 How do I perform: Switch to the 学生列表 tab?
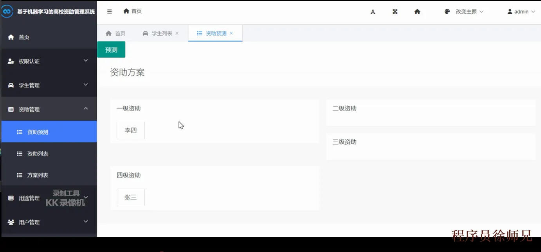click(160, 33)
